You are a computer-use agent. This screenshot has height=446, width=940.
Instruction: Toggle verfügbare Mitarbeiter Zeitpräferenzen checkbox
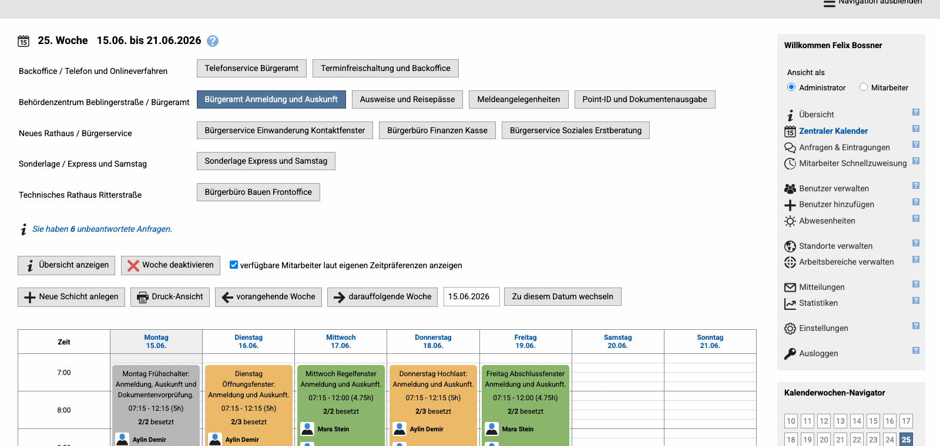[x=234, y=265]
